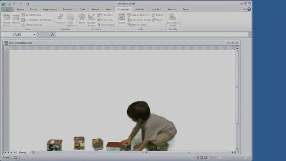The width and height of the screenshot is (286, 161).
Task: Switch to the Data tab
Action: click(x=82, y=9)
